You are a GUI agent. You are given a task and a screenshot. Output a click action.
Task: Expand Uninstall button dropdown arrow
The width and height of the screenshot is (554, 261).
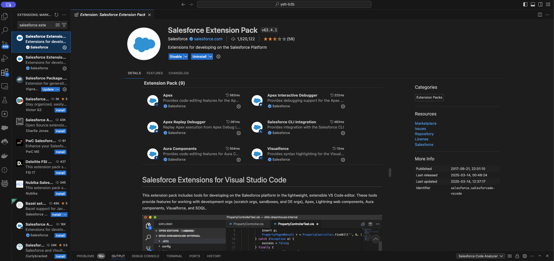(x=211, y=57)
